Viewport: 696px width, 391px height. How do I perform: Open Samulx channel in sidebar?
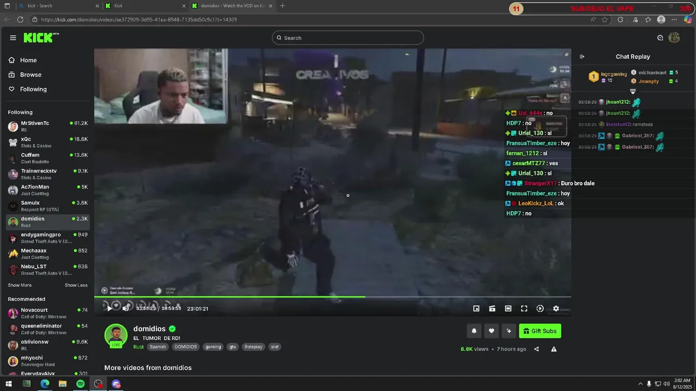[48, 206]
